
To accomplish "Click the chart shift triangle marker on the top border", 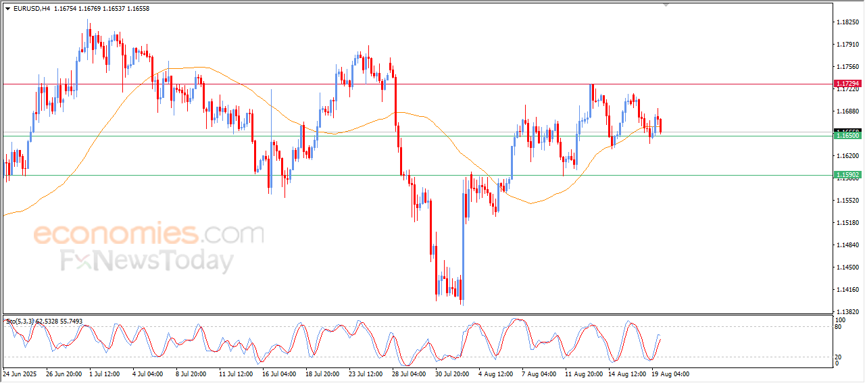I will click(666, 5).
